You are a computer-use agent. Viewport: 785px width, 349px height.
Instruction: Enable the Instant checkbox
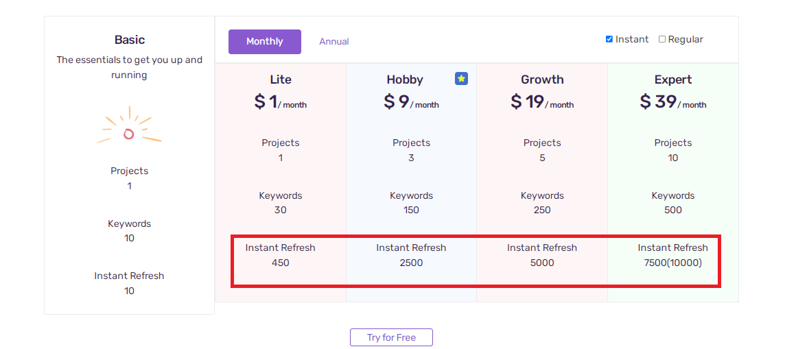point(609,39)
